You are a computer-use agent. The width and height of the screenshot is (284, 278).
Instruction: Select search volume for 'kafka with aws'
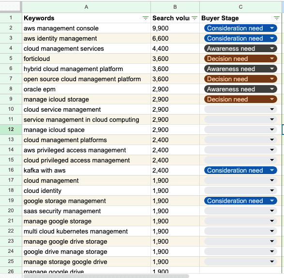[x=175, y=170]
